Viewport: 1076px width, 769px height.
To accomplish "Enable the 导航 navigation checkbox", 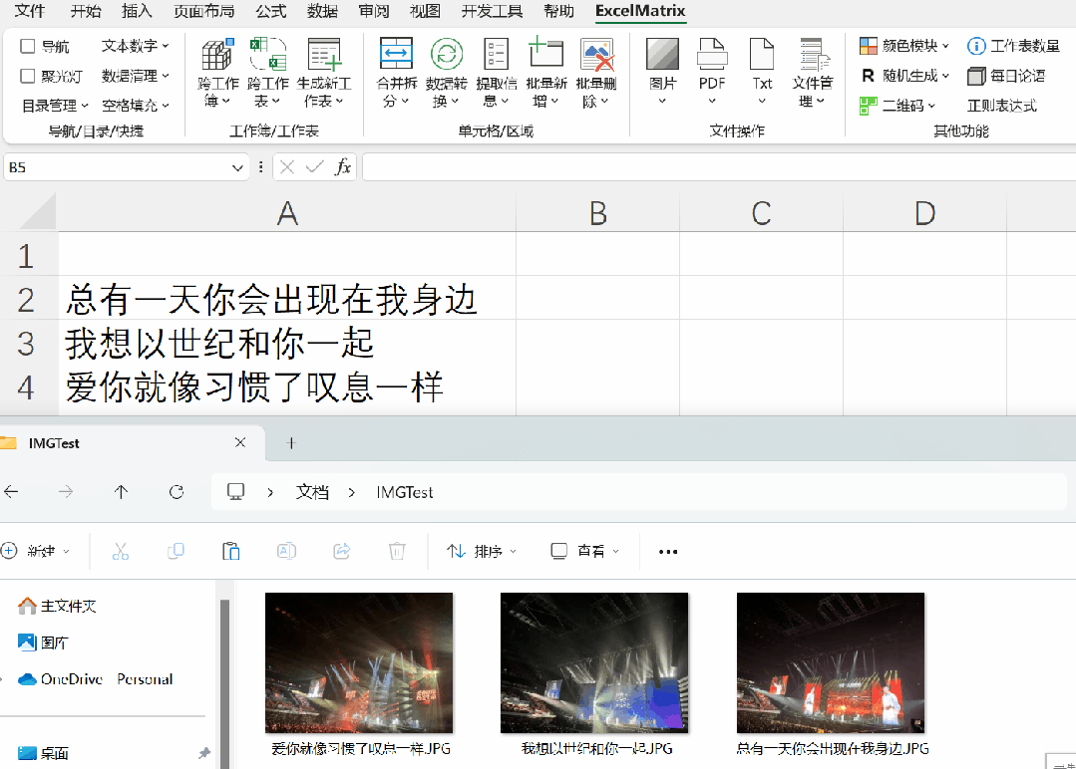I will click(28, 46).
